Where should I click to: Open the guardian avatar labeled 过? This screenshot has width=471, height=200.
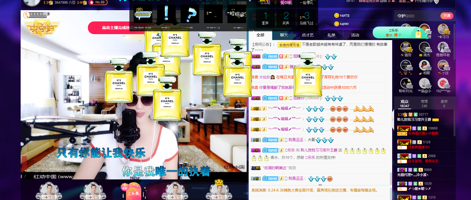(443, 65)
